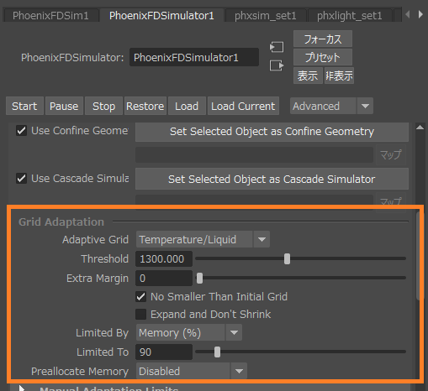Screen dimensions: 428x391
Task: Start the simulation
Action: click(24, 106)
